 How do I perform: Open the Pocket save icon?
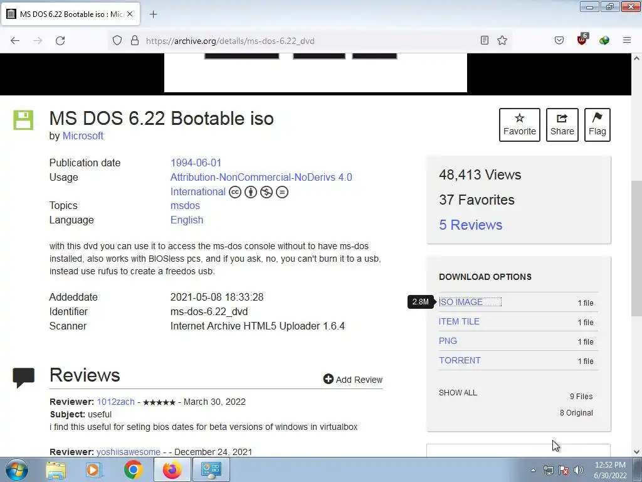click(559, 40)
